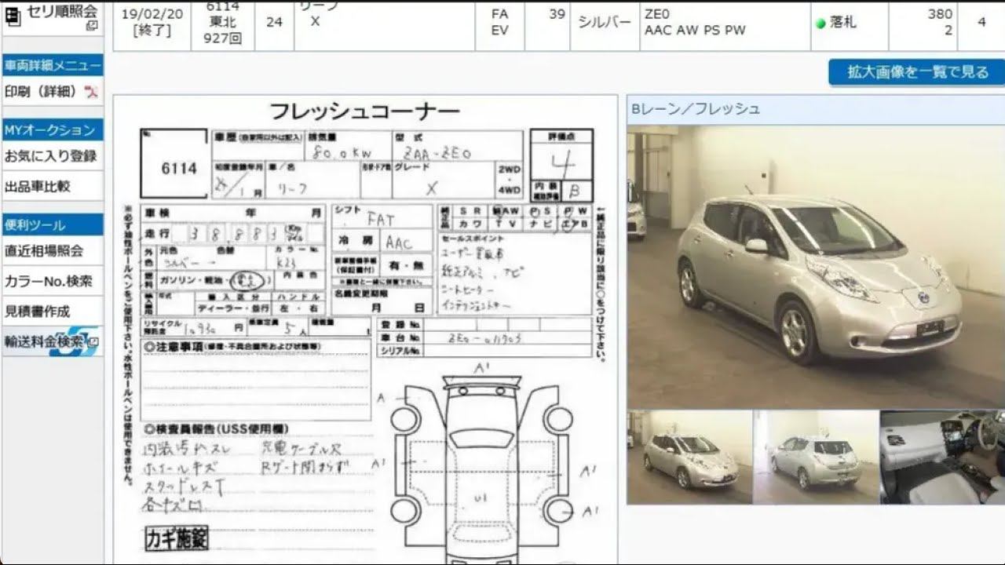Open 印刷（詳細） in the sidebar
The height and width of the screenshot is (565, 1005).
42,93
